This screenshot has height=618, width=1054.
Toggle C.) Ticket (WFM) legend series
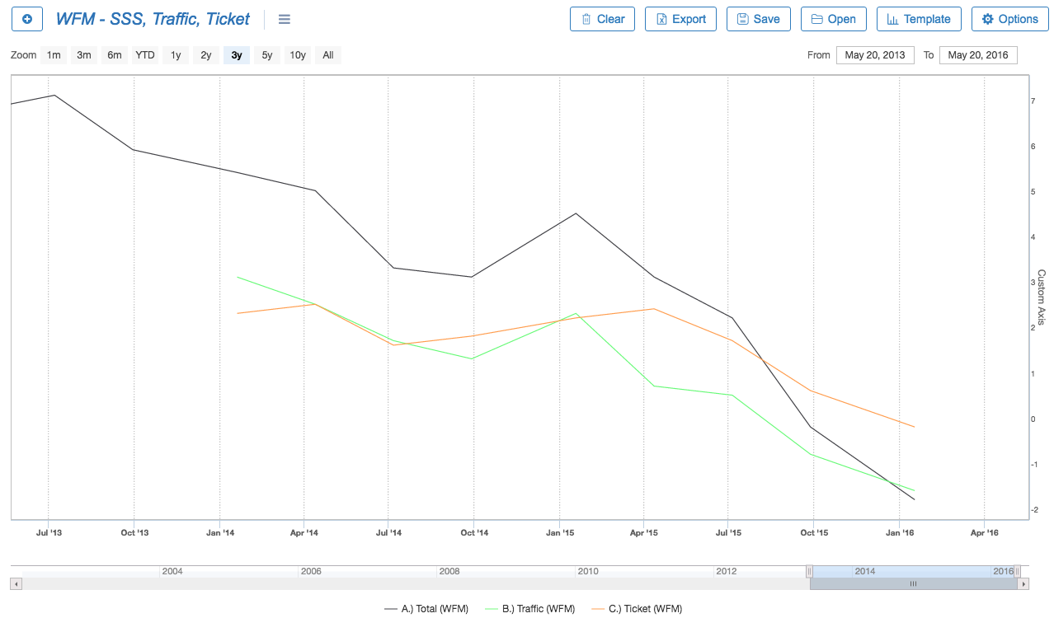(x=637, y=609)
